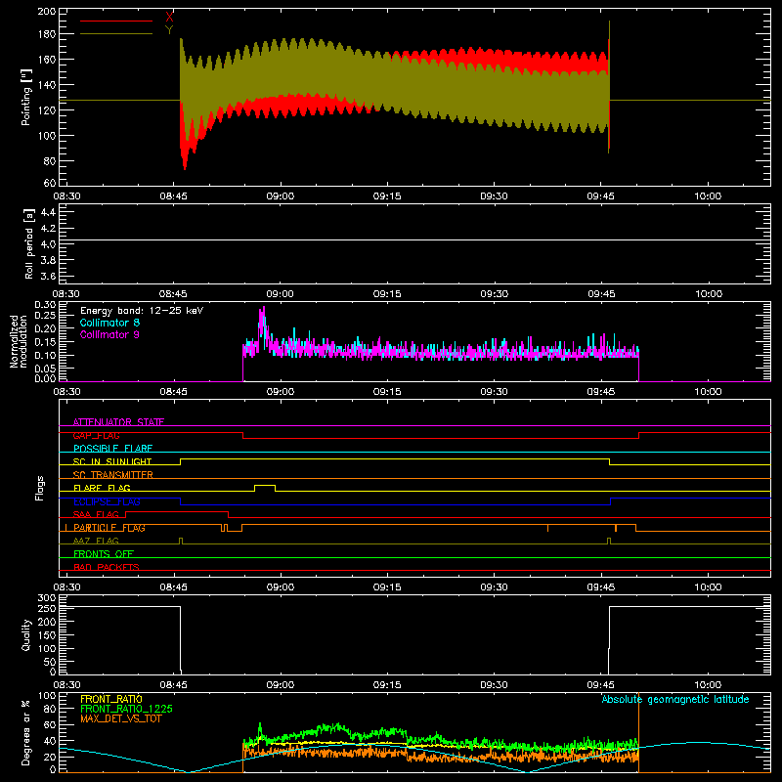Click the SAA_FLAG label

coord(96,514)
